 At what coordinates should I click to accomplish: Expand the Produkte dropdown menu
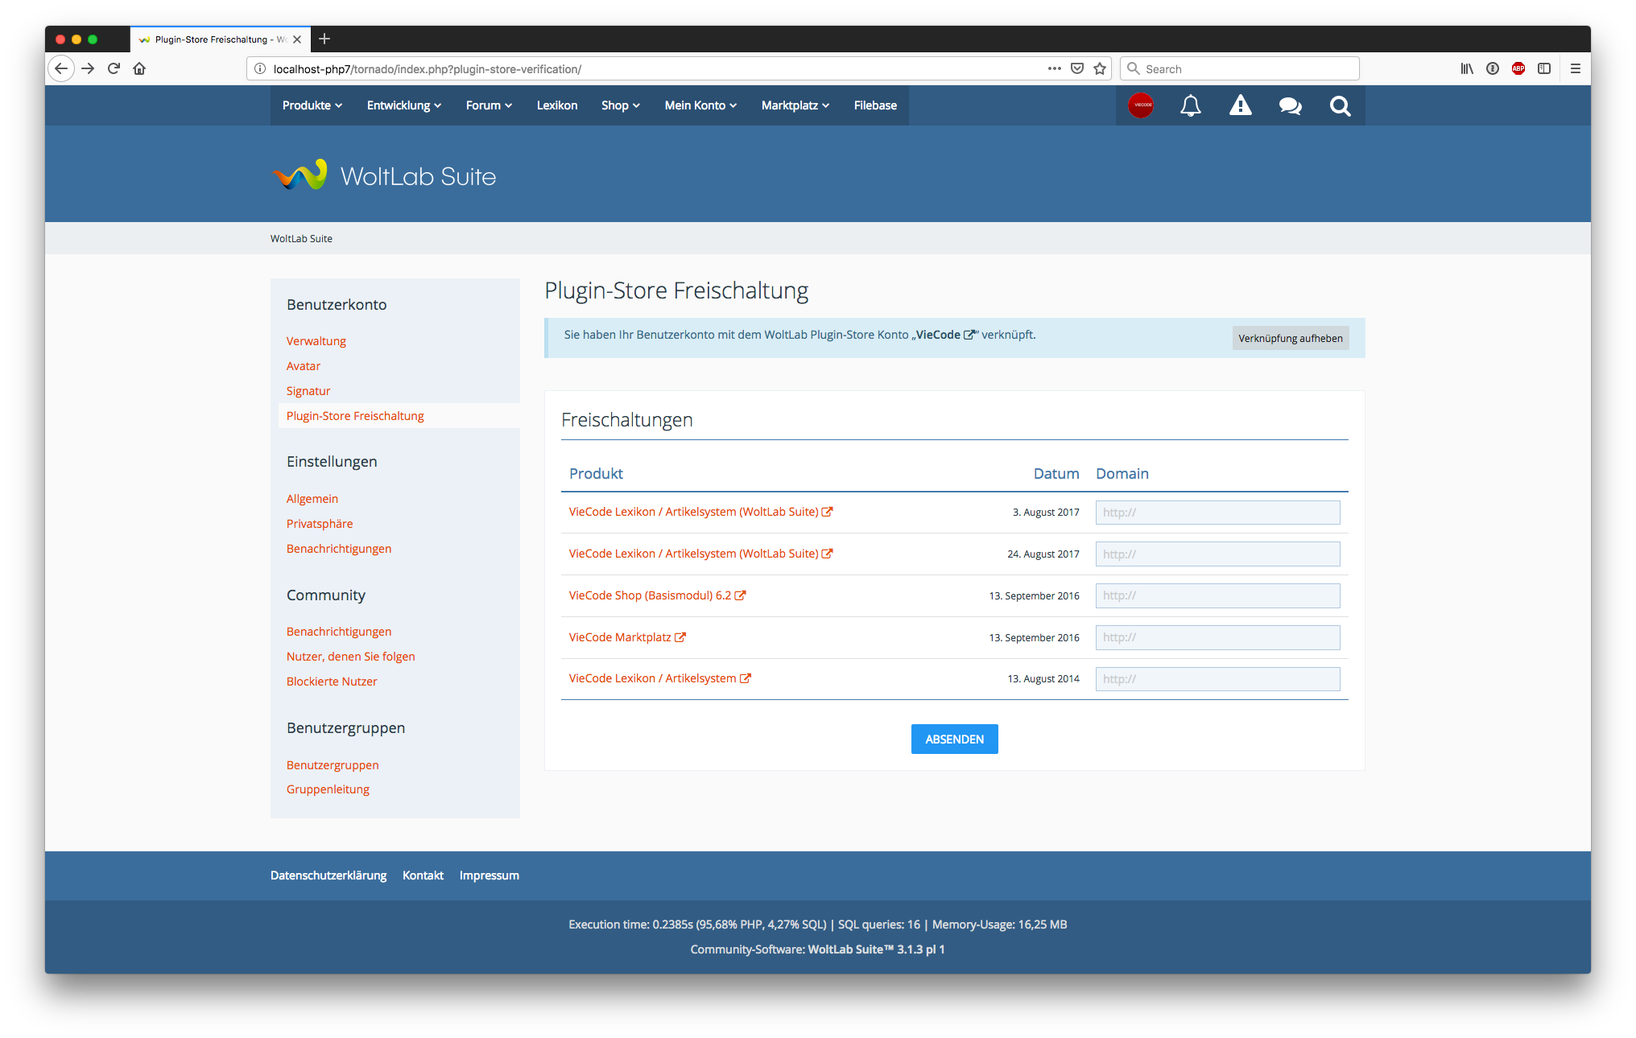click(x=312, y=105)
